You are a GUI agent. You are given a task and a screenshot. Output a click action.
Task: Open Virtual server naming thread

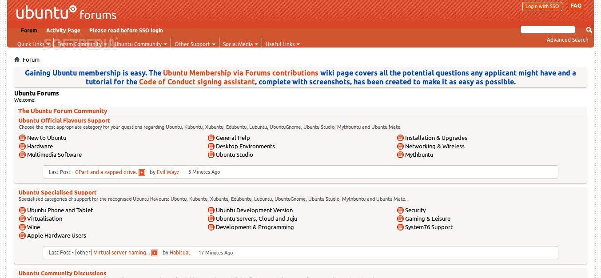tap(122, 252)
